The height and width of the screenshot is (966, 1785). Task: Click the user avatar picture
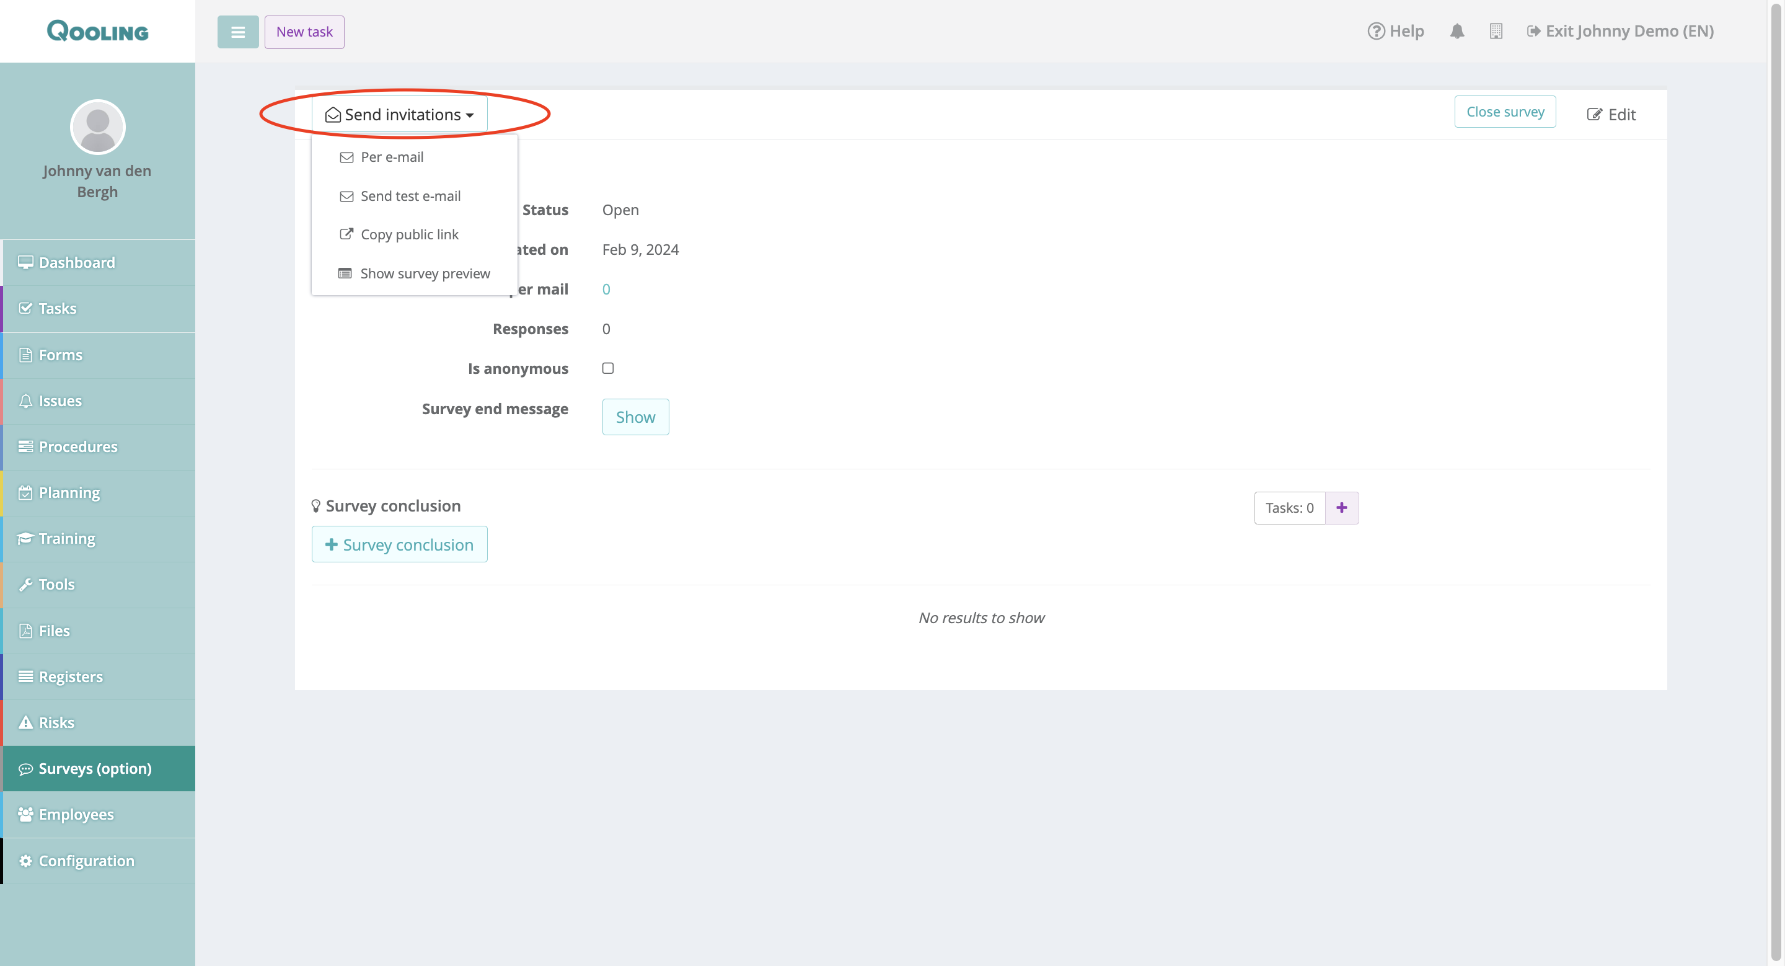pos(98,128)
